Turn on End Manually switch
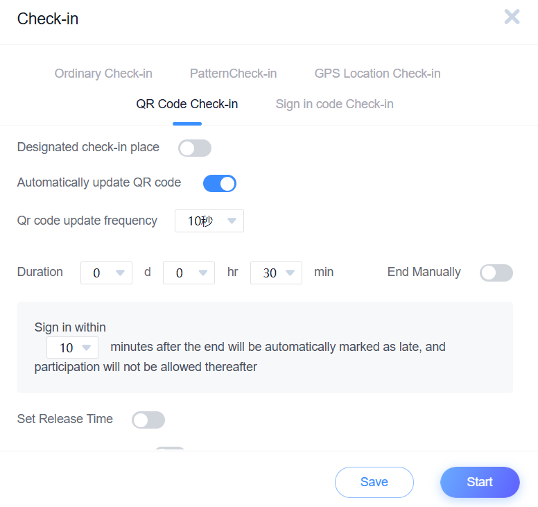The image size is (538, 507). click(x=496, y=273)
